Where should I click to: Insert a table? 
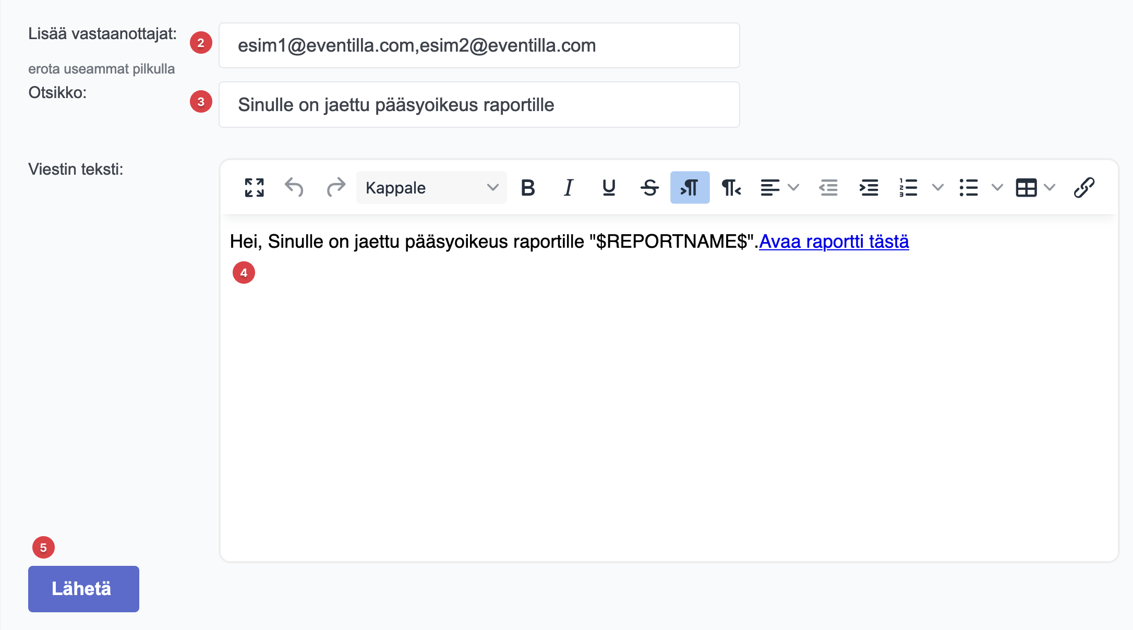click(1026, 188)
